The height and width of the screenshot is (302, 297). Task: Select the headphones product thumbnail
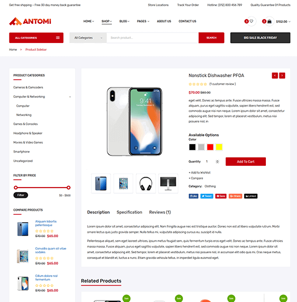pyautogui.click(x=146, y=183)
